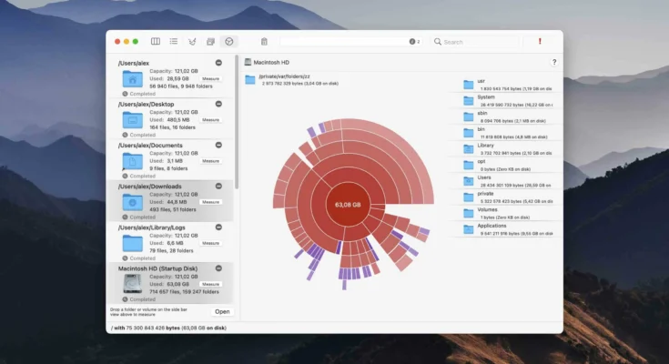This screenshot has width=669, height=364.
Task: Remove /Users/alex/Documents with minus icon
Action: (218, 145)
